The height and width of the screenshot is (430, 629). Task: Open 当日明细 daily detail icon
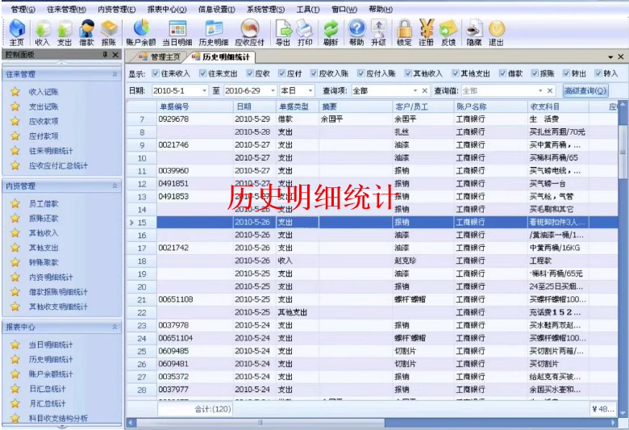[177, 32]
